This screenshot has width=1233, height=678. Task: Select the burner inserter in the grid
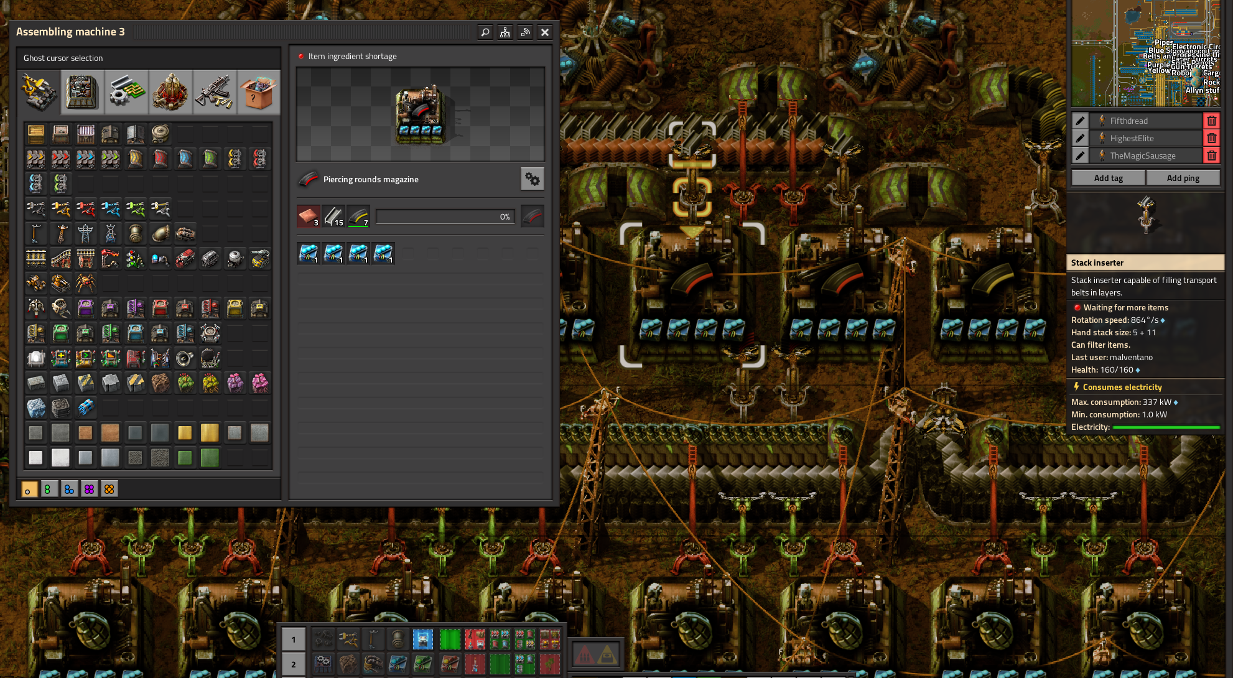tap(36, 208)
